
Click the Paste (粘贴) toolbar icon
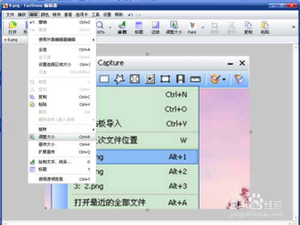(x=265, y=28)
